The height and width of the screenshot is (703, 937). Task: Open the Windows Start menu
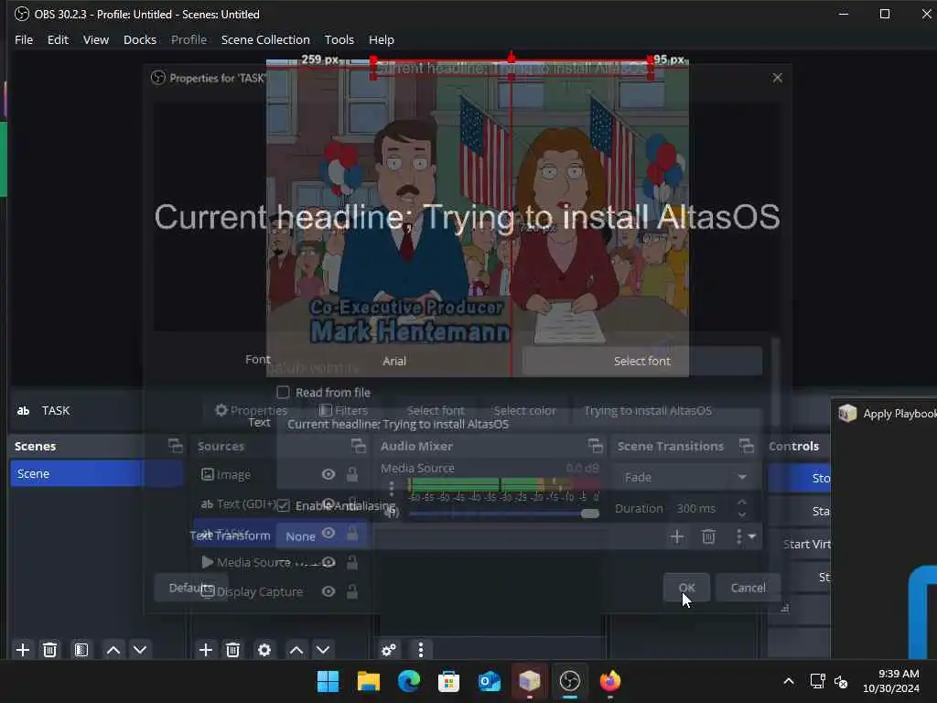[x=328, y=681]
